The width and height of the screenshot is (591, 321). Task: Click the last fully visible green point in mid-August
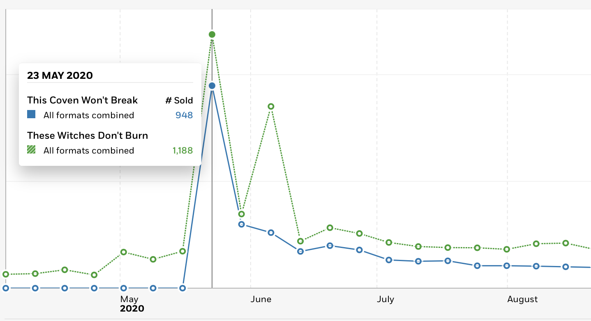pos(566,243)
